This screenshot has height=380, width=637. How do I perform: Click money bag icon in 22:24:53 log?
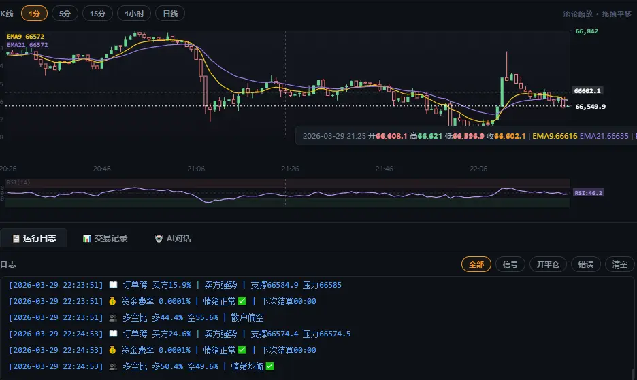[x=112, y=350]
